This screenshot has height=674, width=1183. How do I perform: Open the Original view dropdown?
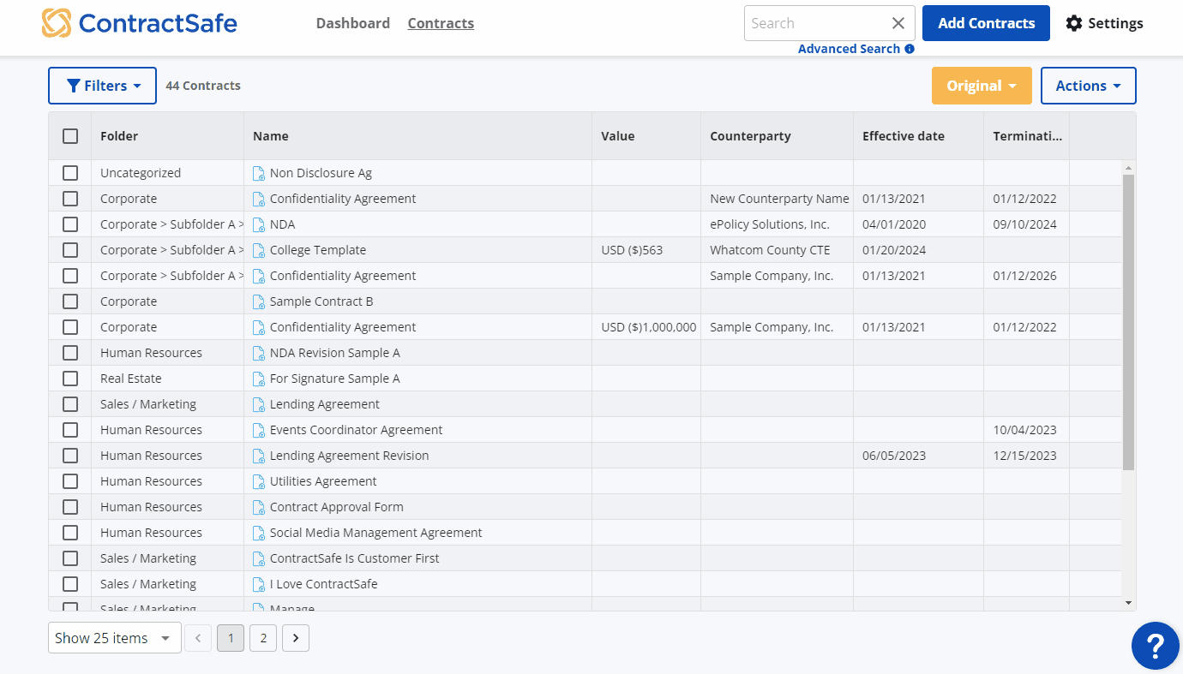click(982, 86)
